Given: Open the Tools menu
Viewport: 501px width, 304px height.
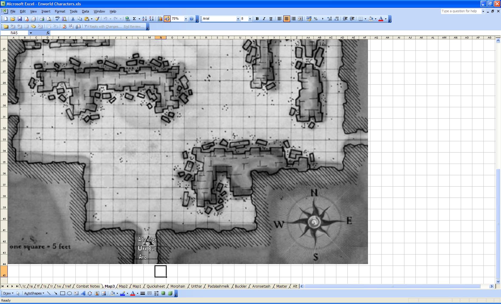Looking at the screenshot, I should pyautogui.click(x=73, y=11).
